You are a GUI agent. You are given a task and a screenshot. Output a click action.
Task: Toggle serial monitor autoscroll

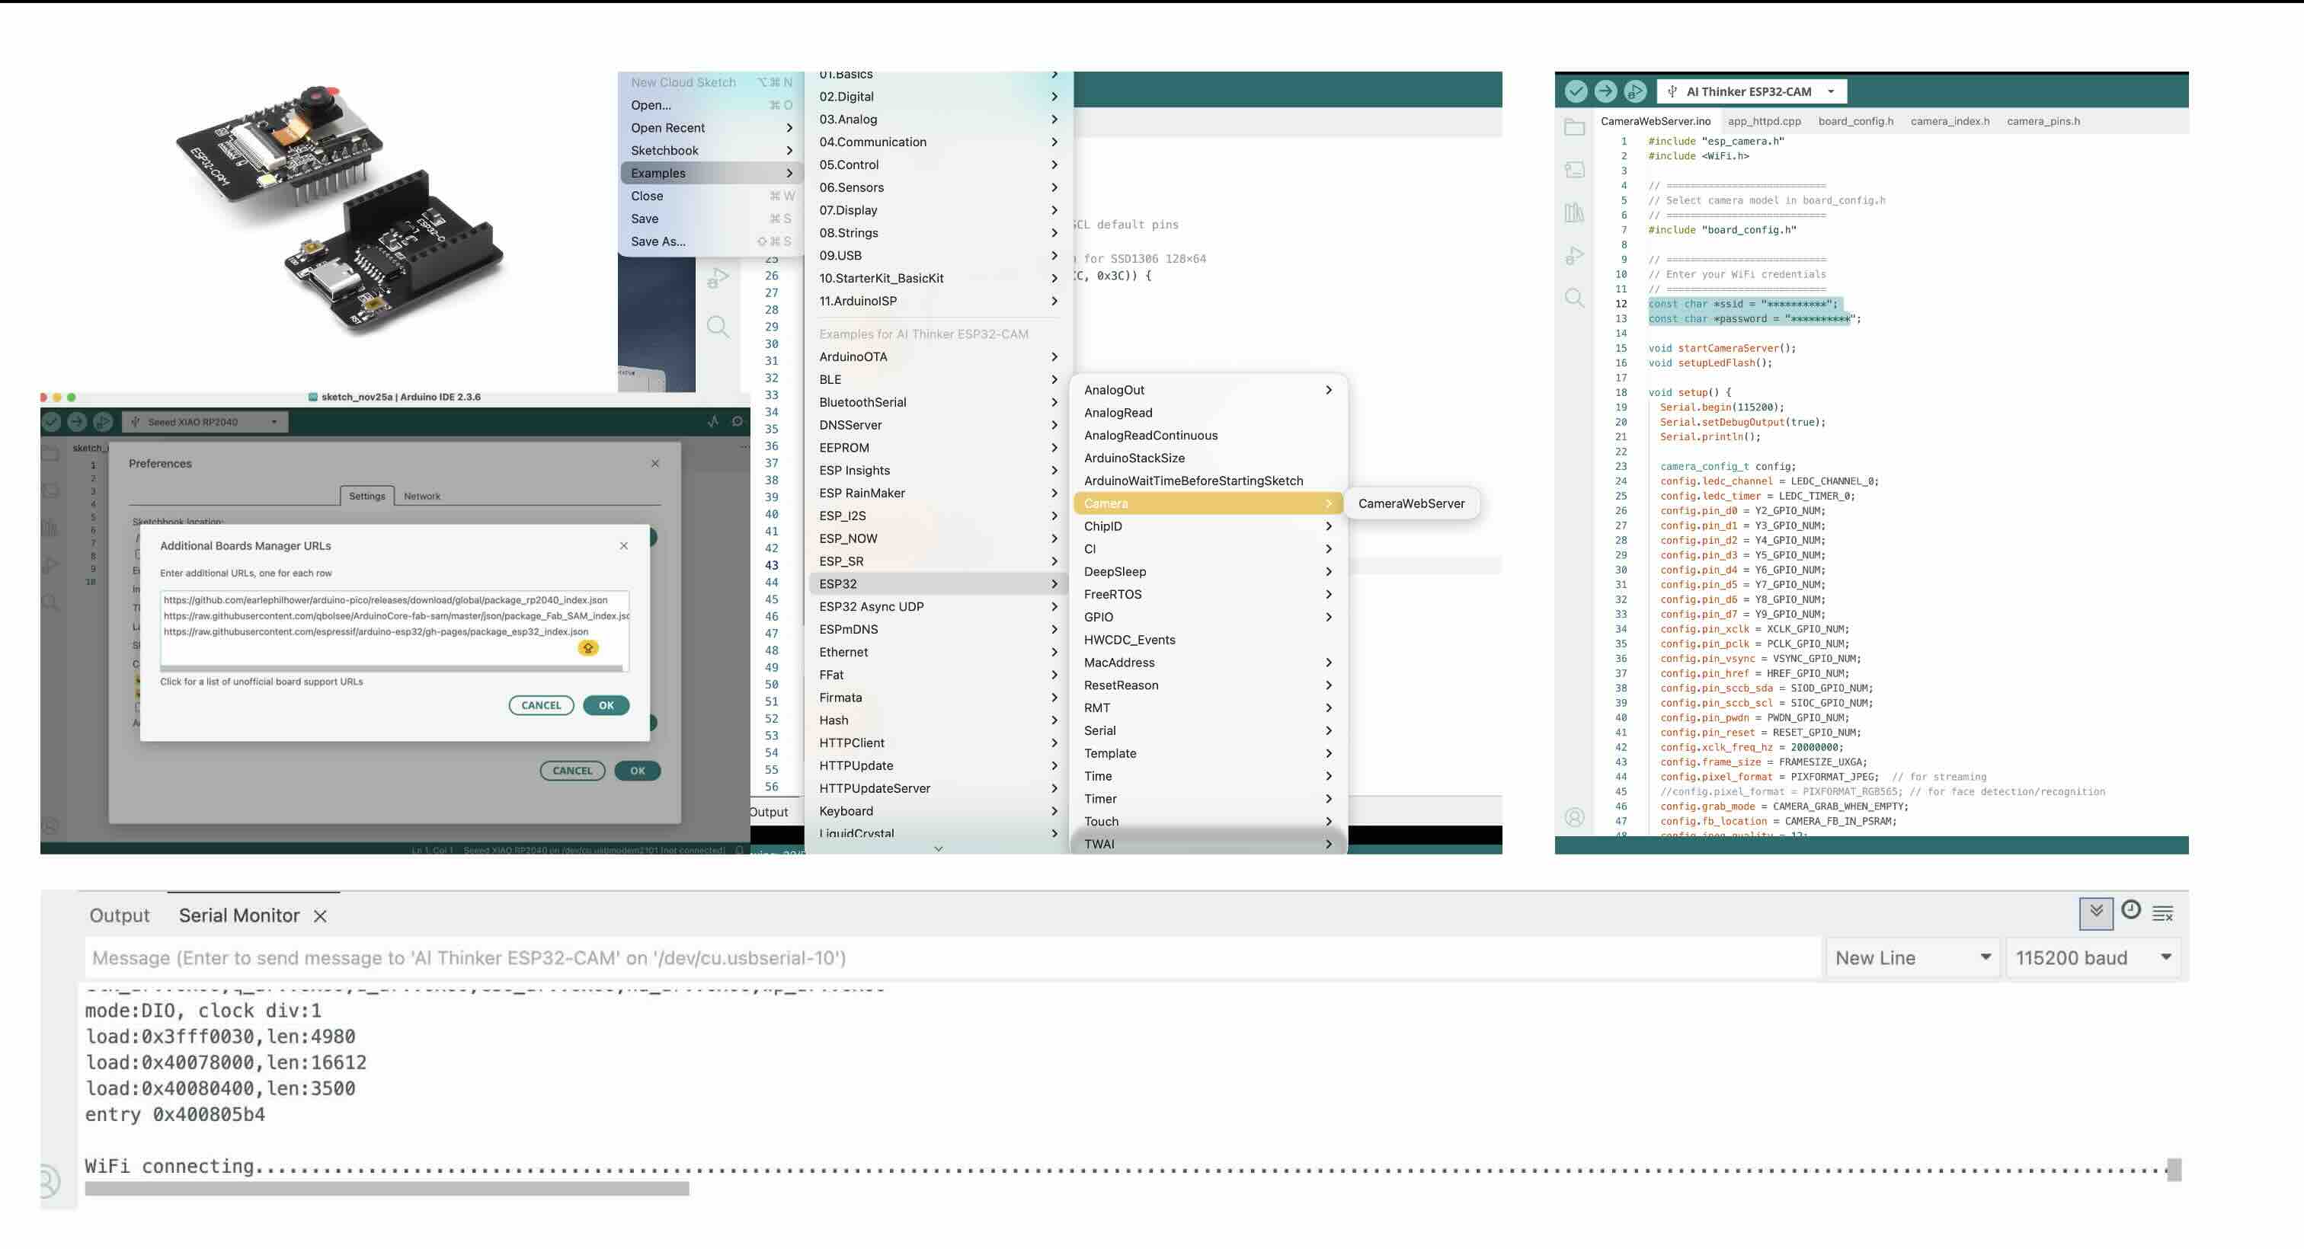point(2095,912)
